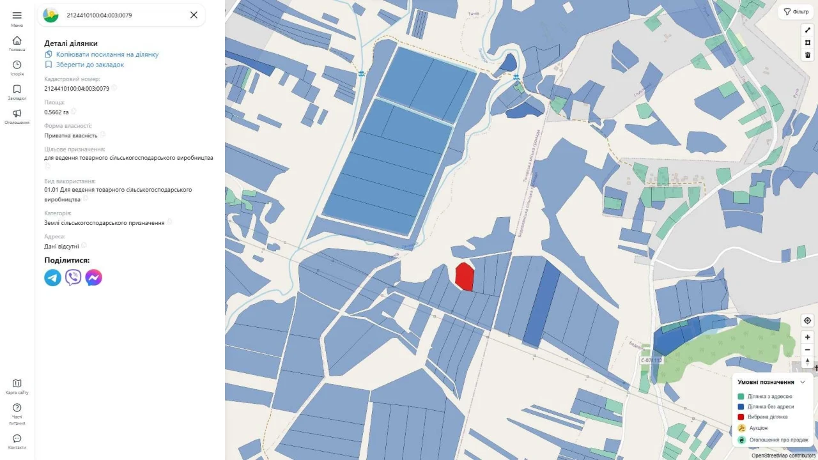Viewport: 818px width, 460px height.
Task: Zoom in with plus button
Action: tap(808, 337)
